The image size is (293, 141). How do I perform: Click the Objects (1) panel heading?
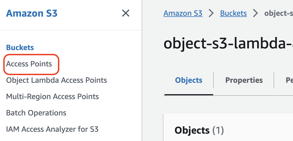(192, 130)
